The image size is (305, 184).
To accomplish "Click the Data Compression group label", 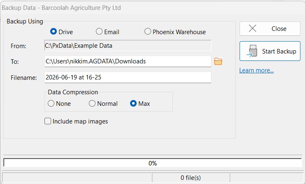I will click(x=73, y=92).
